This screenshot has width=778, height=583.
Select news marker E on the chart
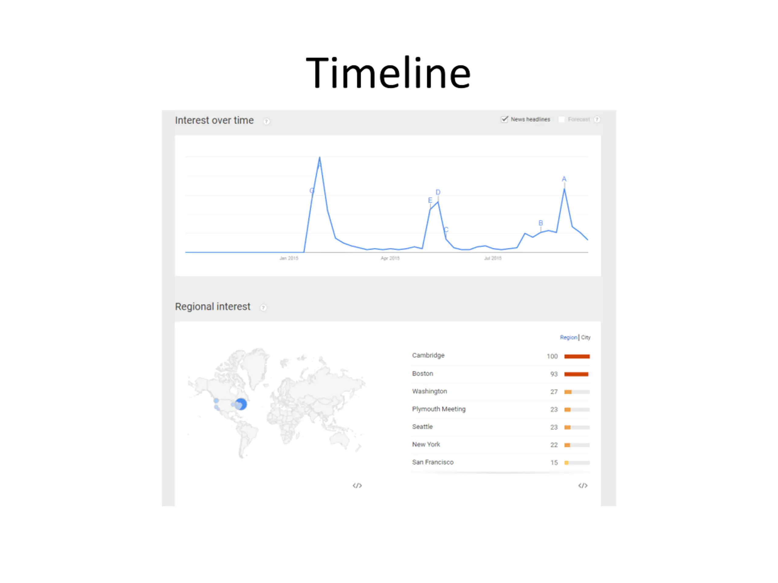(430, 200)
